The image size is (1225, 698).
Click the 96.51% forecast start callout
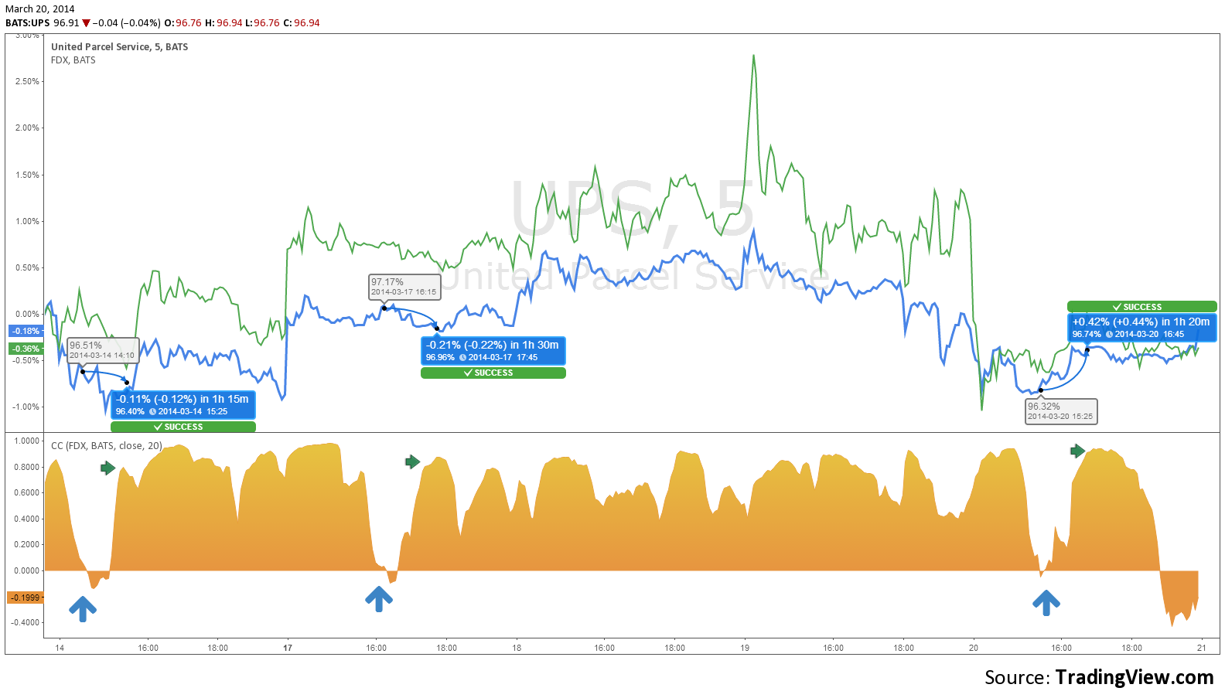click(x=103, y=350)
